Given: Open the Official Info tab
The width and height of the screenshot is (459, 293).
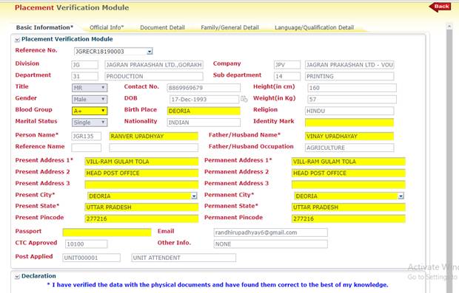Looking at the screenshot, I should click(107, 27).
